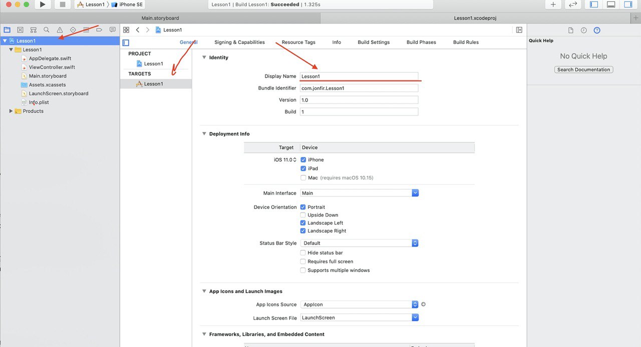The width and height of the screenshot is (641, 347).
Task: Switch to Build Settings tab
Action: point(374,42)
